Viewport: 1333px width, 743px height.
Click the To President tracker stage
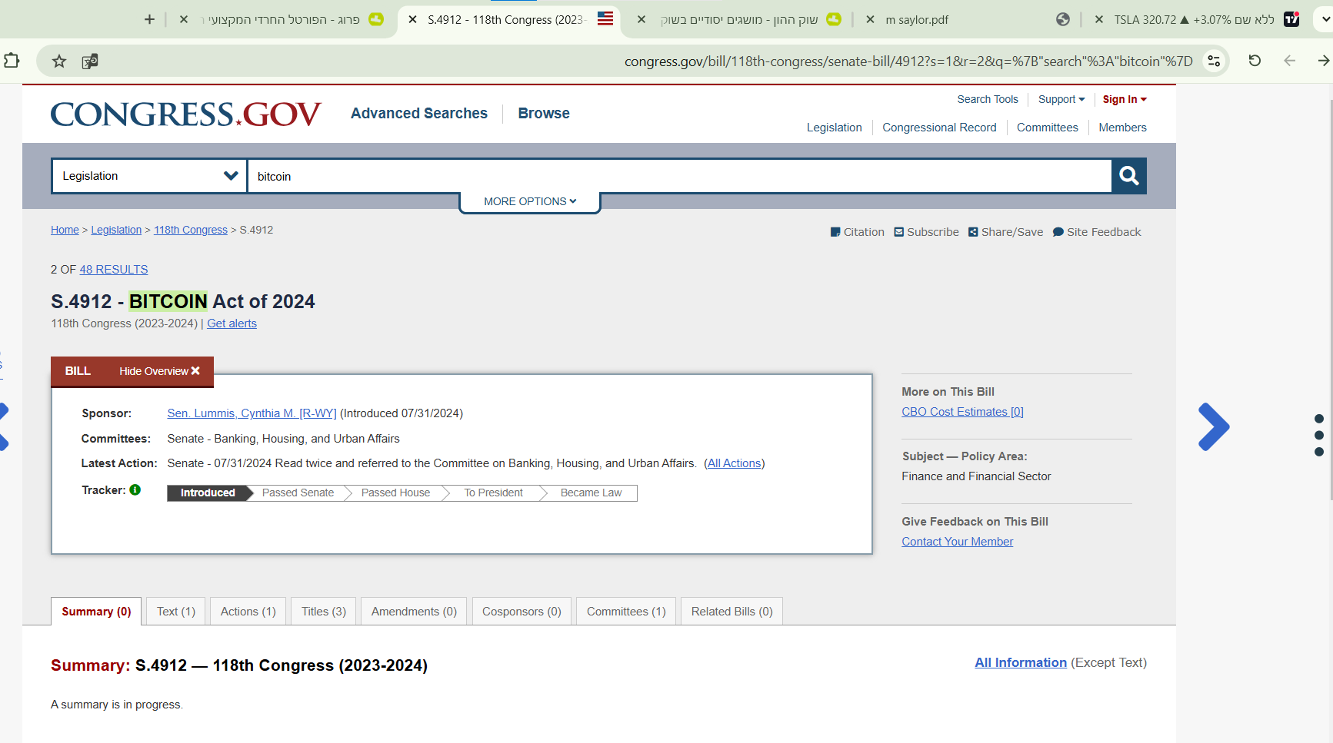pyautogui.click(x=493, y=493)
